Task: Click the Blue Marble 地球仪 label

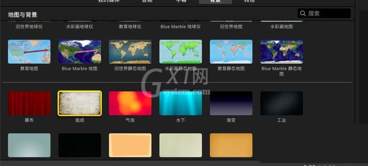Action: click(181, 26)
